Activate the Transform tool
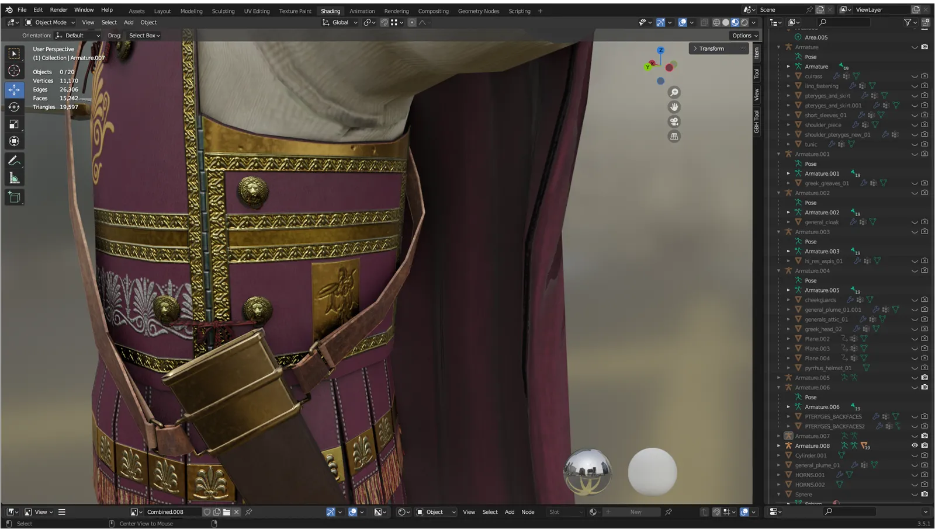This screenshot has height=529, width=935. click(14, 141)
